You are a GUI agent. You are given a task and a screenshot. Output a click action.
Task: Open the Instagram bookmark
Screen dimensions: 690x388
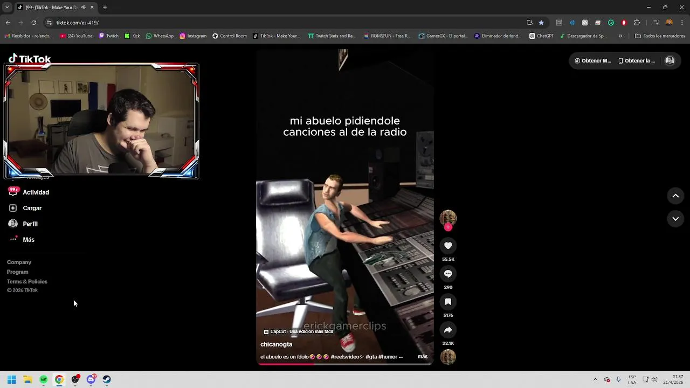click(x=193, y=36)
